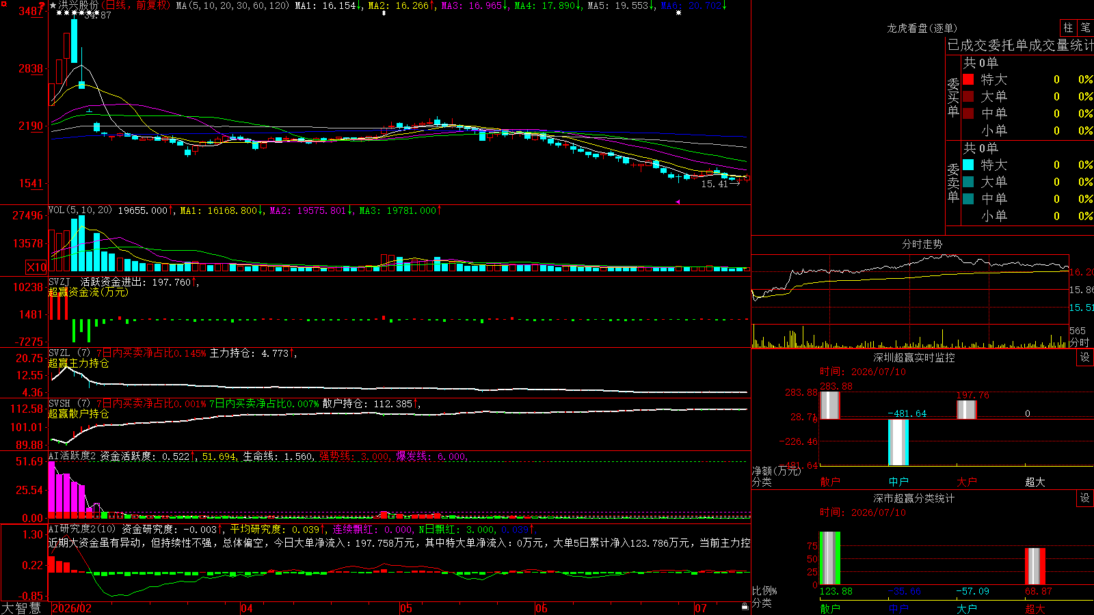
Task: Click the MA2: 16.266 value
Action: tap(401, 5)
